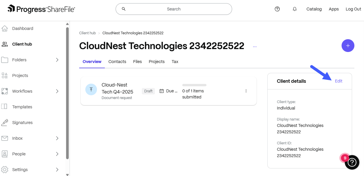This screenshot has width=364, height=176.
Task: Click Edit in Client details
Action: 338,81
